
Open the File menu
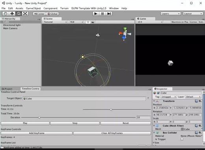click(4, 8)
